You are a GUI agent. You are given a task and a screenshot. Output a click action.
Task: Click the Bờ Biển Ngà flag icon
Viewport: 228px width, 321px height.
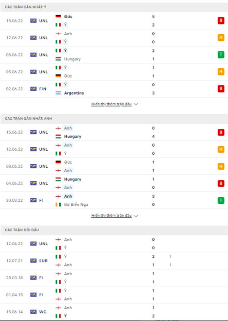tap(58, 205)
